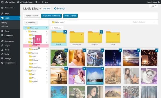Uncheck the Countries folder checkbox
Viewport: 161px width, 98px height.
tap(101, 32)
